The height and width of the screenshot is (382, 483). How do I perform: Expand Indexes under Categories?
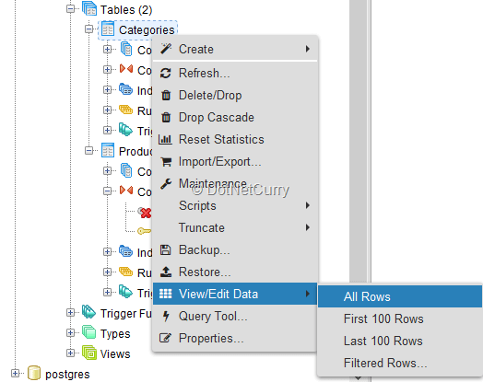108,90
